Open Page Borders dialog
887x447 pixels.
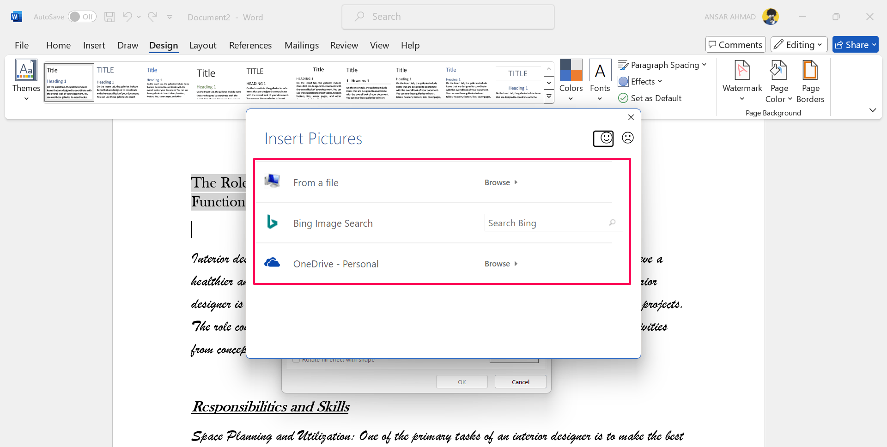tap(810, 81)
